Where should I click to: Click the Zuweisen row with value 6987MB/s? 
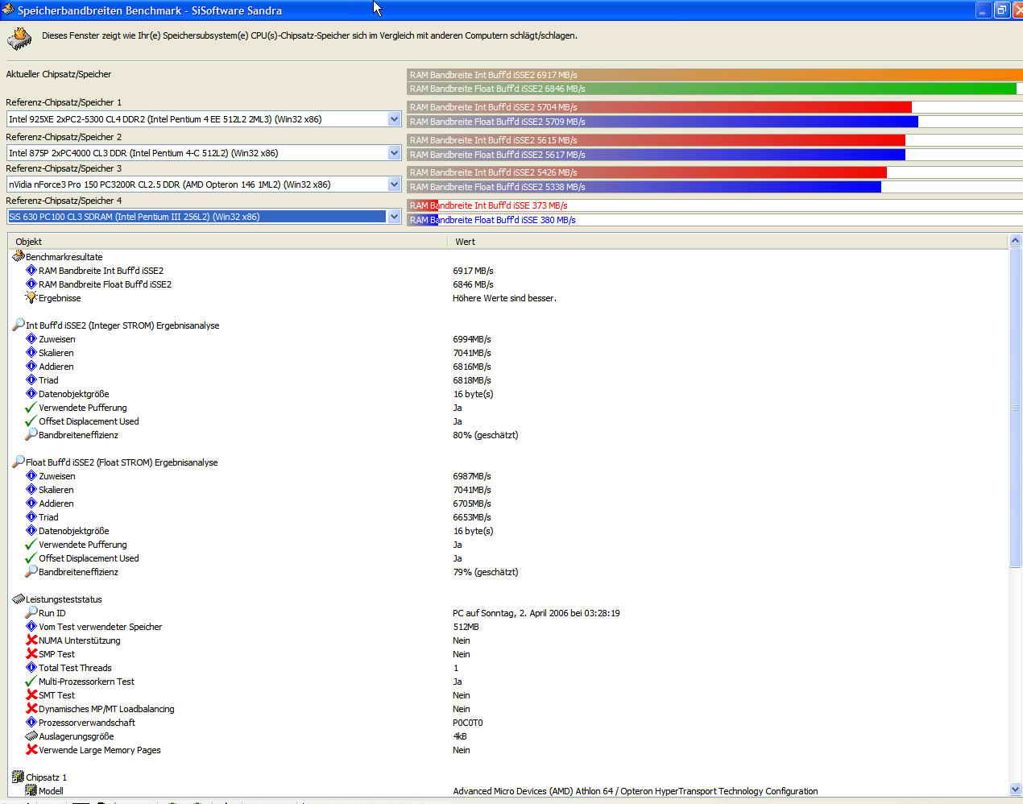(x=507, y=476)
